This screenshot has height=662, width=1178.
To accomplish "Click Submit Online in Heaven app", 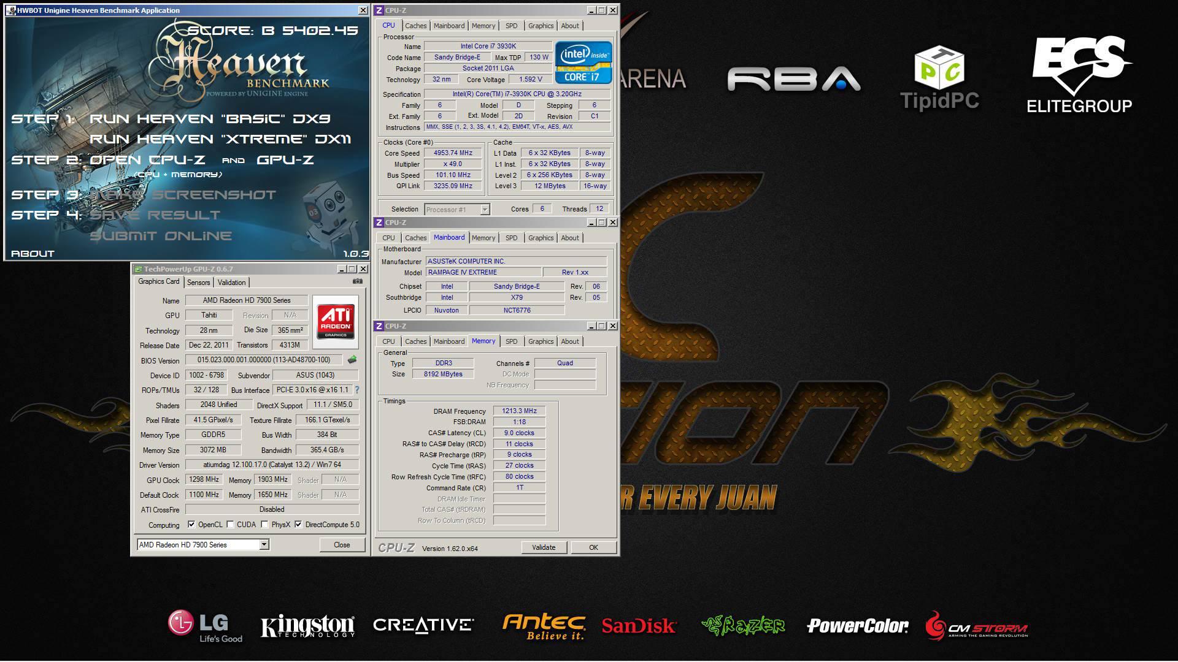I will point(161,236).
